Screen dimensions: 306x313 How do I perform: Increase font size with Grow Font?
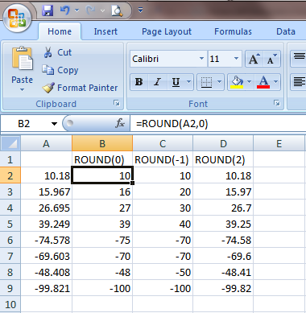(x=254, y=59)
